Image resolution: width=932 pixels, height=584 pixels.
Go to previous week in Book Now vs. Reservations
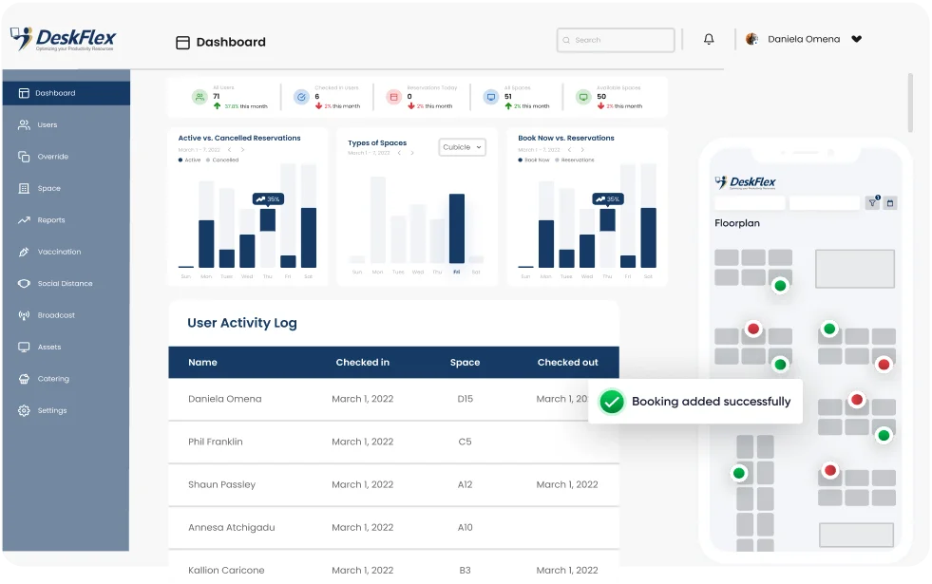569,150
